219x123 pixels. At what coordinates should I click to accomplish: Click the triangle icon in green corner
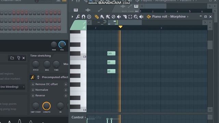coord(84,28)
